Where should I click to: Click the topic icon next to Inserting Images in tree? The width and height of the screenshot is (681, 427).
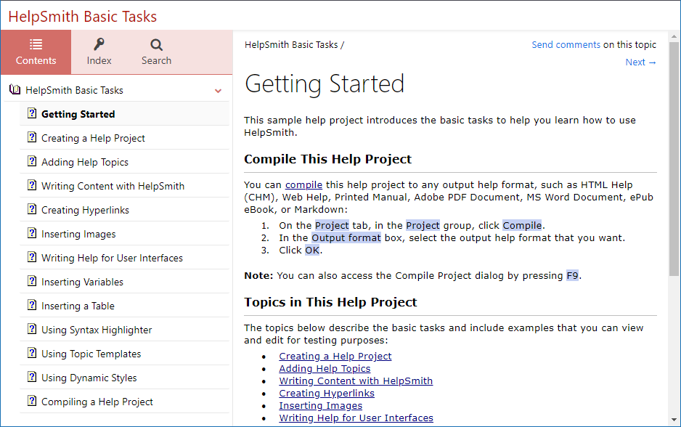coord(32,233)
